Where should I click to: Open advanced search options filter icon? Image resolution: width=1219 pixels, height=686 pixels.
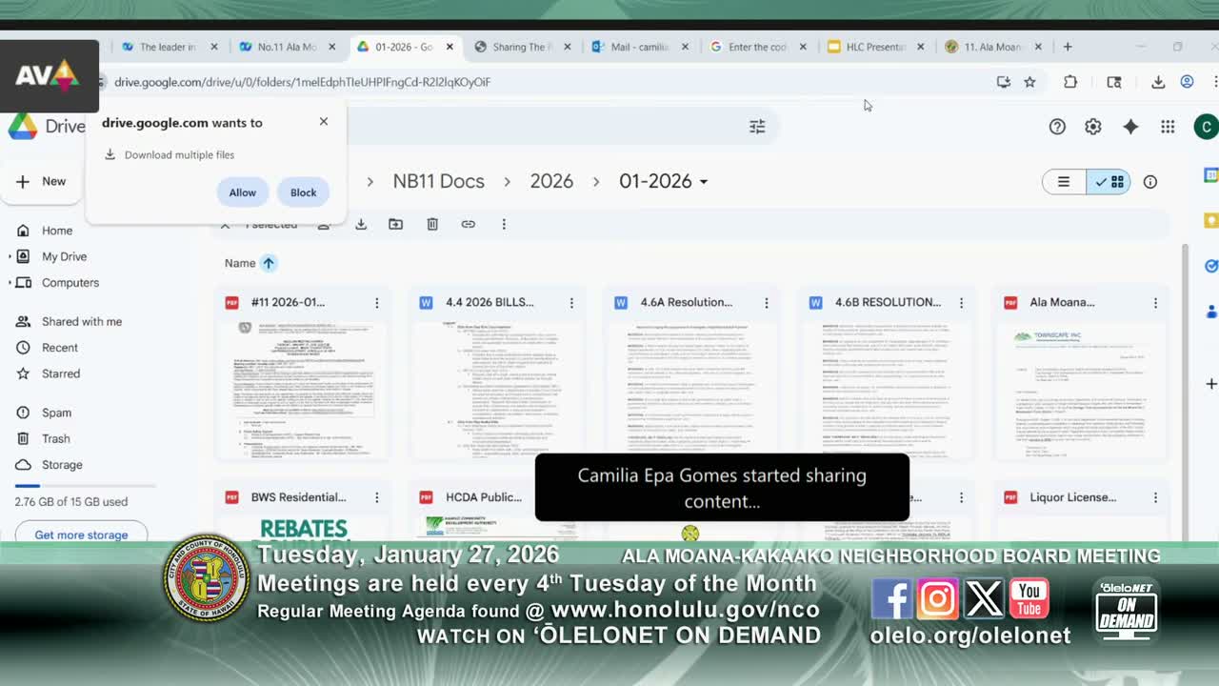757,127
